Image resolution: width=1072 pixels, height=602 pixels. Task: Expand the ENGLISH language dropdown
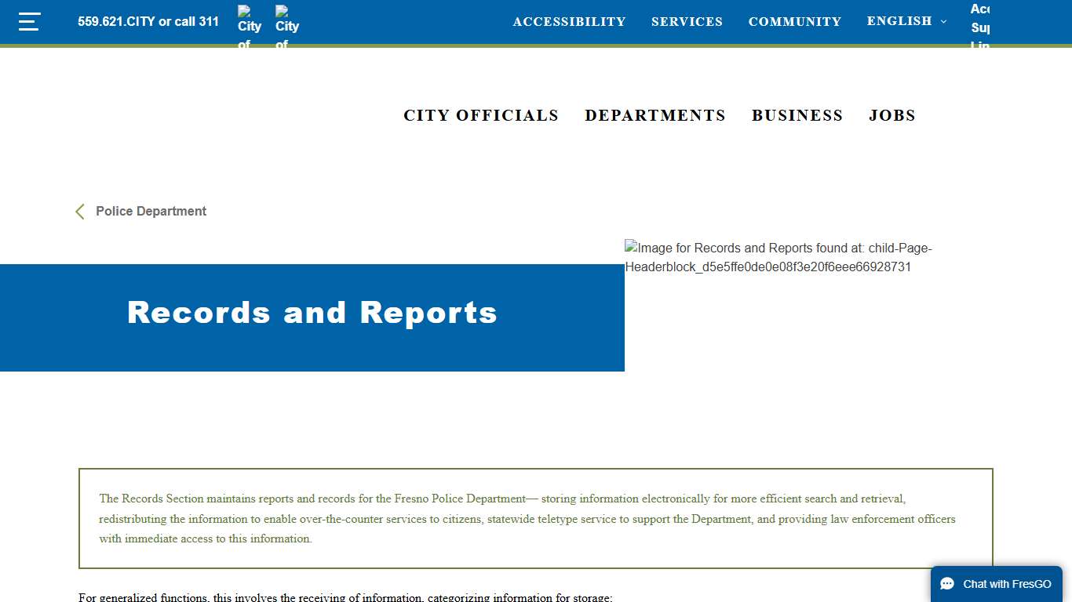(901, 21)
